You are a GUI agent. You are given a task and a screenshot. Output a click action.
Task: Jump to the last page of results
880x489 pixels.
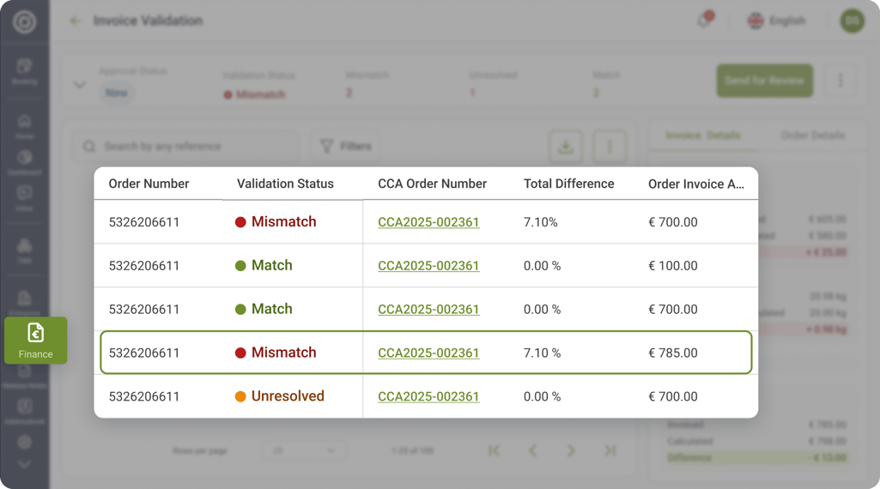point(610,450)
